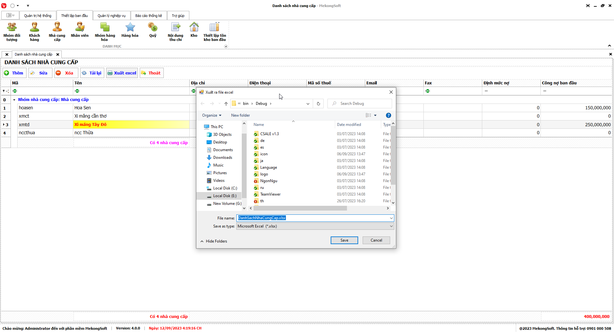Click the Help question mark icon
614x332 pixels.
(x=388, y=115)
